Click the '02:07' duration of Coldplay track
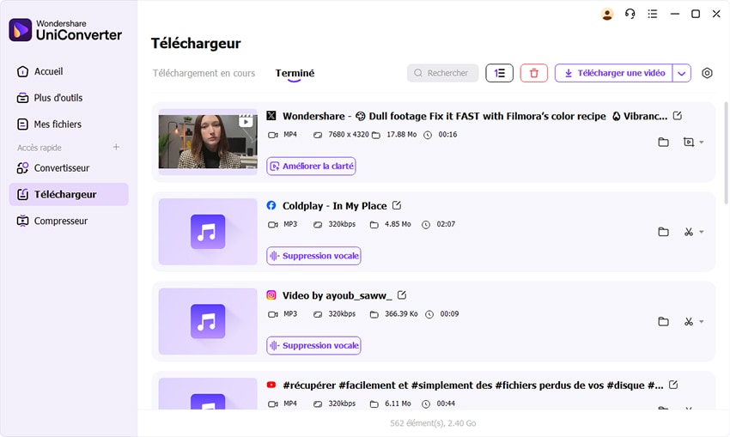Image resolution: width=730 pixels, height=437 pixels. coord(446,224)
